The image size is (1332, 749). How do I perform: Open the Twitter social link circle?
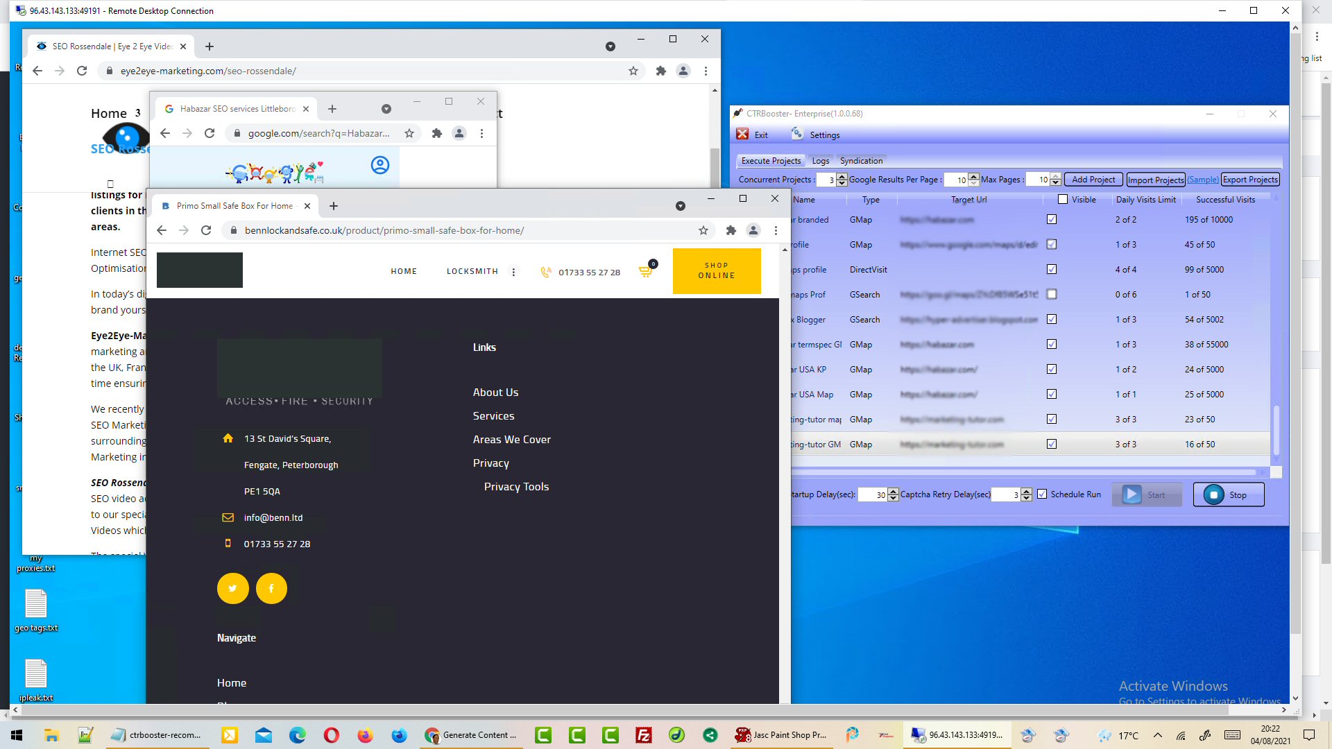(232, 589)
